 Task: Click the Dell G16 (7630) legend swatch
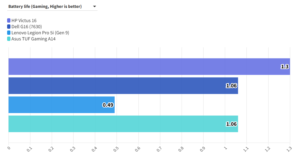click(x=9, y=27)
